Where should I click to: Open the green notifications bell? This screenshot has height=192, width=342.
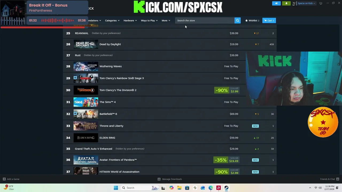tap(286, 3)
